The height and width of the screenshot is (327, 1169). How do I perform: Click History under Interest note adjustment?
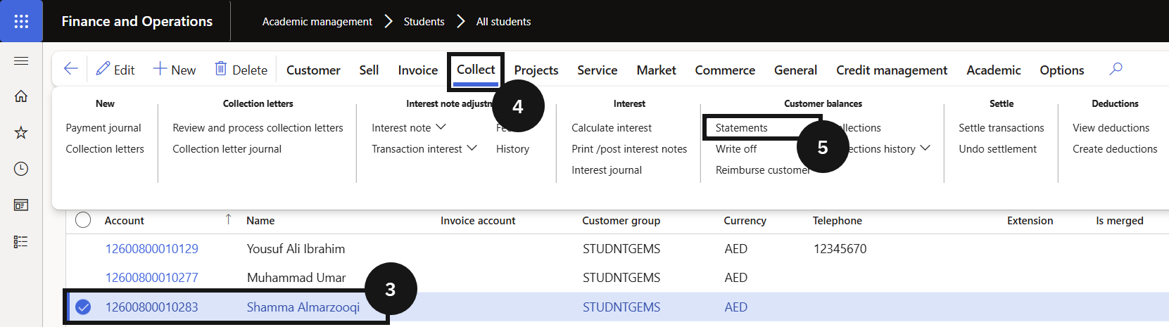[512, 149]
